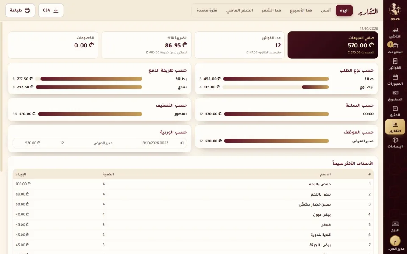Click the 455.00 dine-in amount
The width and height of the screenshot is (407, 254).
coord(212,79)
